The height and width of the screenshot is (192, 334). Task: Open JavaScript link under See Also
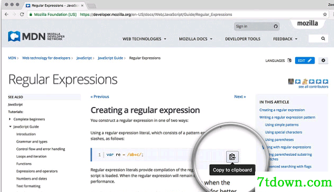coord(15,104)
